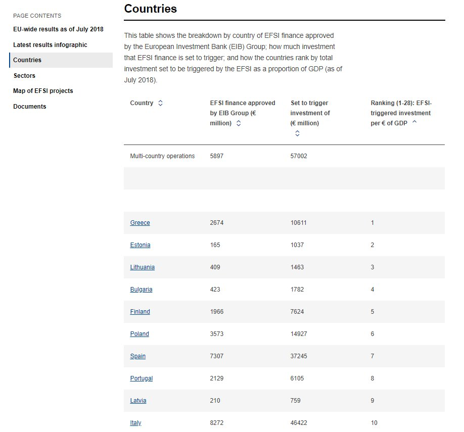Click the Portugal link
This screenshot has height=432, width=464.
point(142,378)
